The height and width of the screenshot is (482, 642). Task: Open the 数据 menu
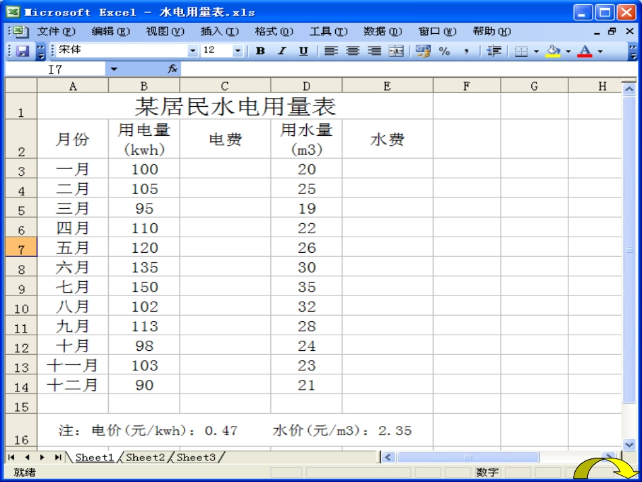click(382, 31)
